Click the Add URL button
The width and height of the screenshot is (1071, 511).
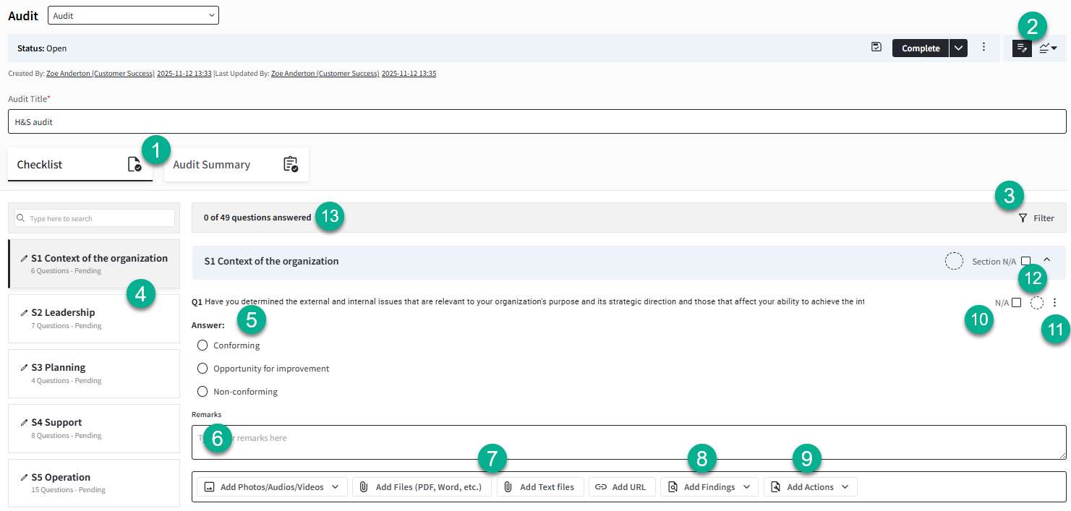(622, 487)
